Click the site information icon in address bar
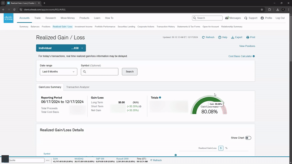 (21, 9)
